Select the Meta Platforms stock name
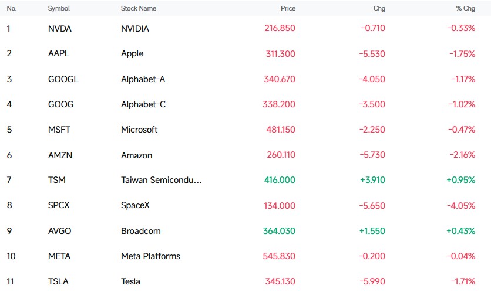This screenshot has height=292, width=491. click(x=150, y=256)
